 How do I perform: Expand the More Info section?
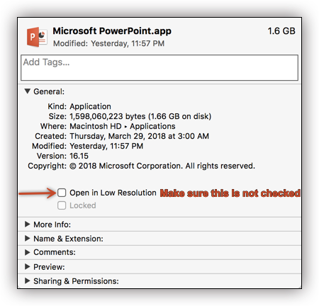28,225
